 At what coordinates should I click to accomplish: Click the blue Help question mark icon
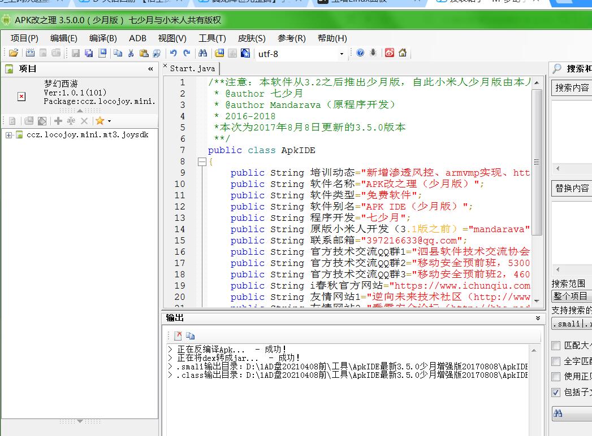click(x=360, y=53)
